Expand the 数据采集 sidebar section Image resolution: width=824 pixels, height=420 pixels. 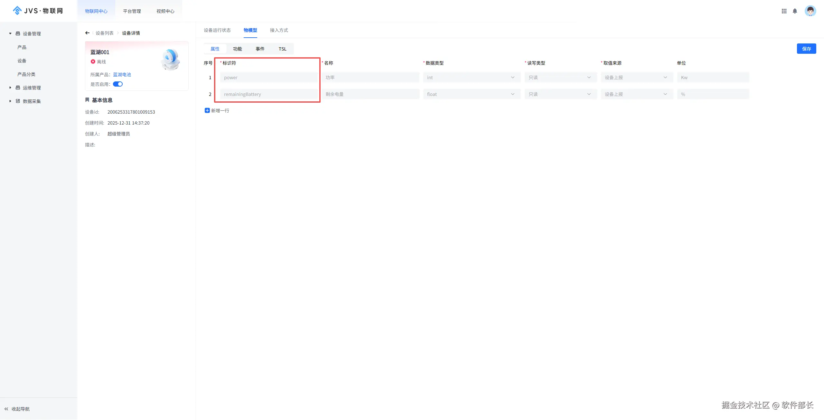(10, 101)
